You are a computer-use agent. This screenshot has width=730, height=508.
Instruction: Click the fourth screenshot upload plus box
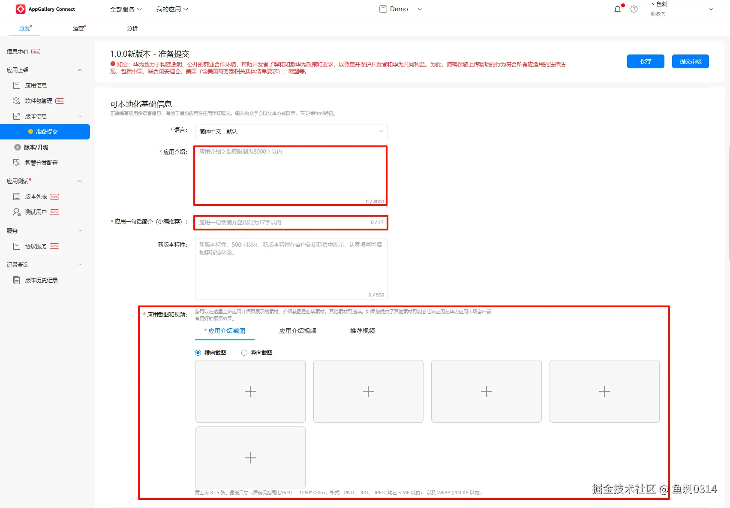(x=604, y=391)
